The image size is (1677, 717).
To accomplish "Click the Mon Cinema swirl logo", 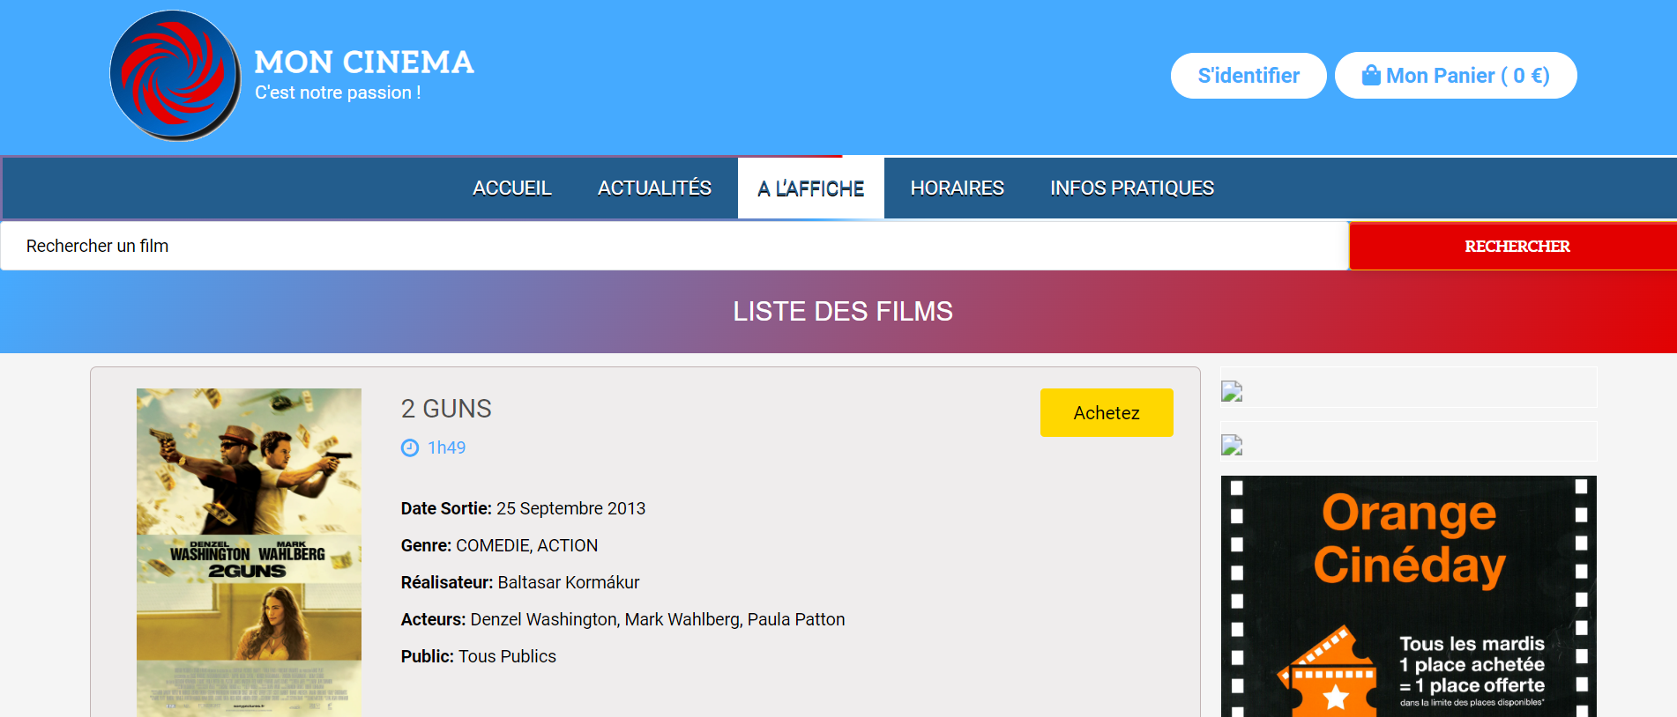I will [x=175, y=76].
